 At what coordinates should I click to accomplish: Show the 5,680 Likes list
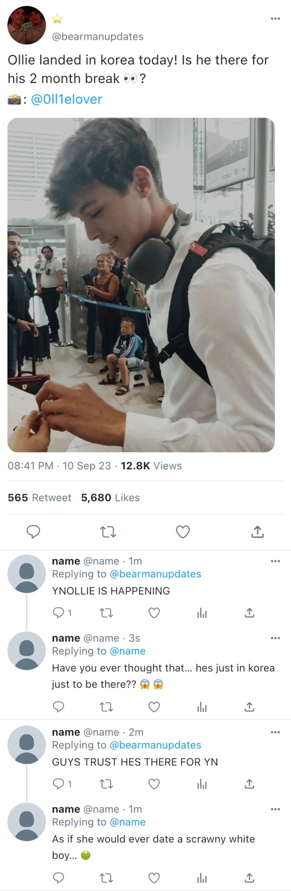click(110, 497)
